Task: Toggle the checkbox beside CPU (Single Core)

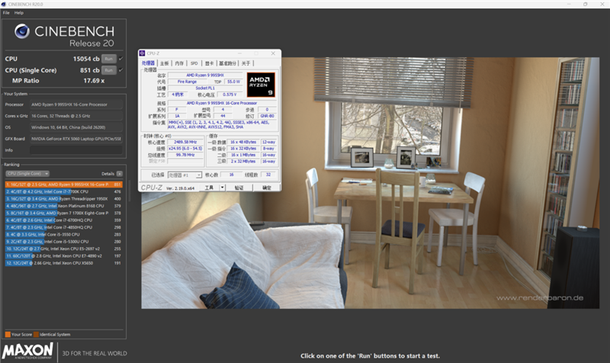Action: coord(120,70)
